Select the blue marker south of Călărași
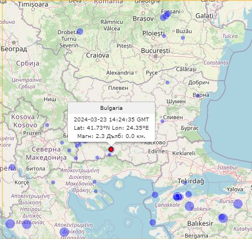The width and height of the screenshot is (252, 239). pyautogui.click(x=167, y=82)
